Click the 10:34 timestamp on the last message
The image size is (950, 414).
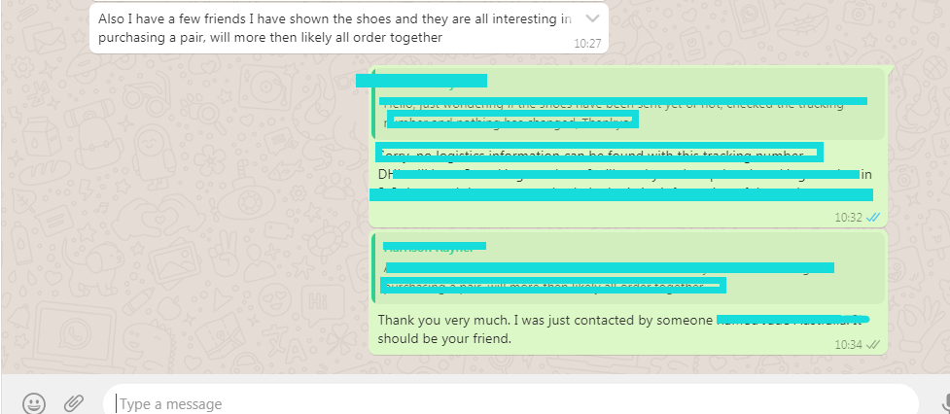[x=848, y=344]
